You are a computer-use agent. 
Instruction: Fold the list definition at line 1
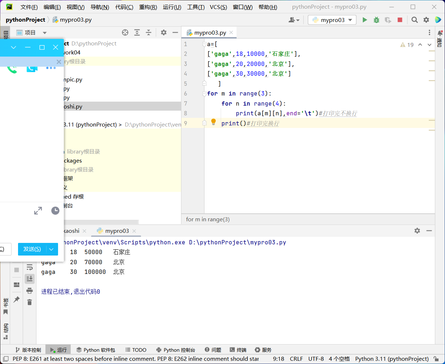point(204,44)
